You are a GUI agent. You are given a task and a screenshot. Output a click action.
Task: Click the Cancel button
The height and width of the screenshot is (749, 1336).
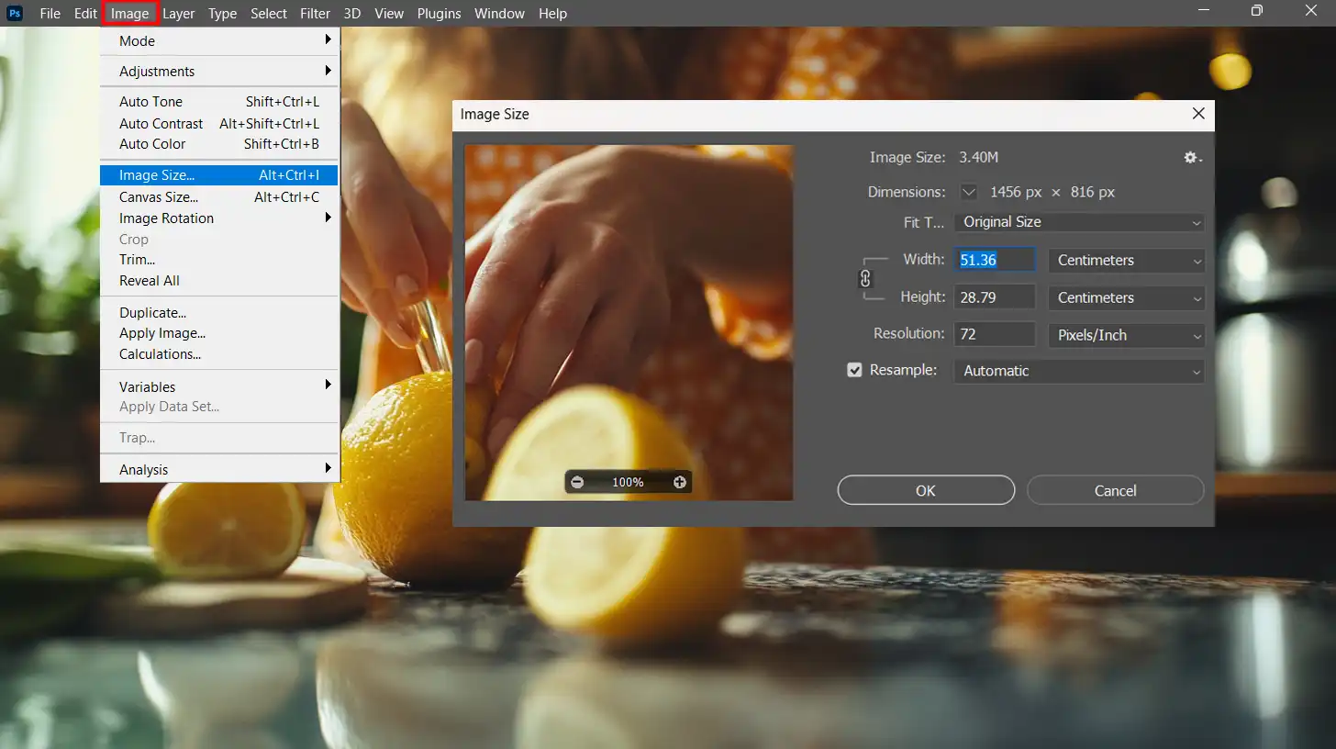tap(1115, 490)
